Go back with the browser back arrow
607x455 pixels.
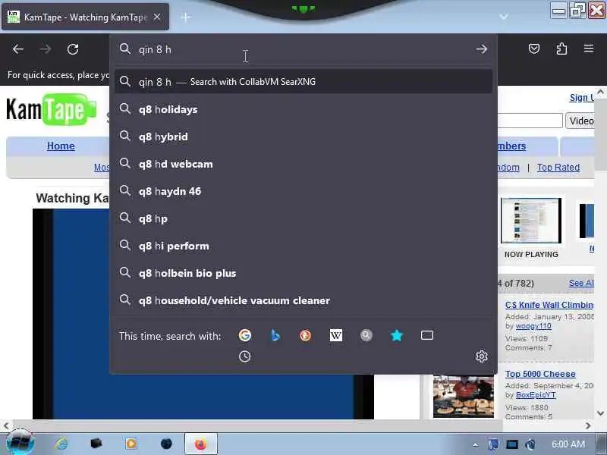tap(17, 49)
